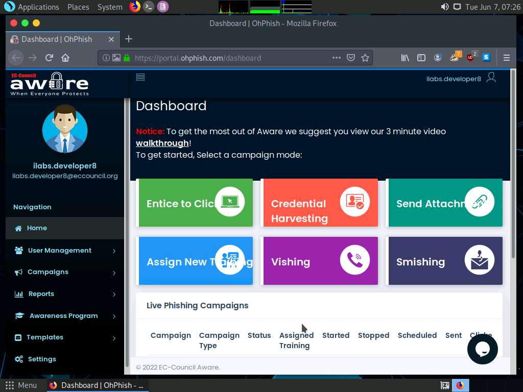Open Firefox library icon
The image size is (523, 392).
pos(405,58)
